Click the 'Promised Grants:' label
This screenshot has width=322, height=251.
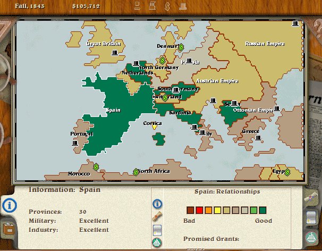[211, 239]
